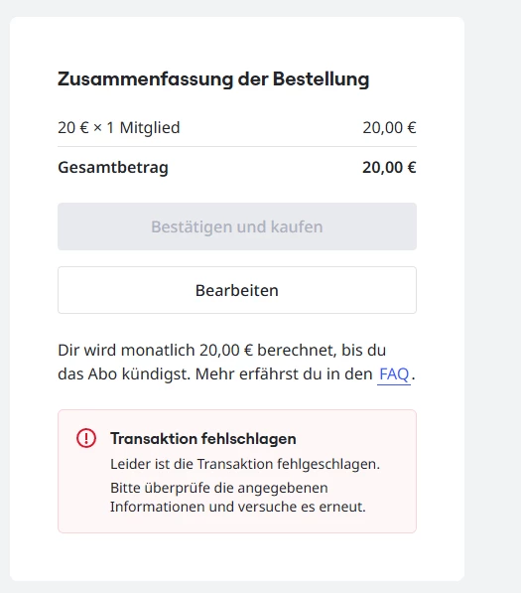Select the Zusammenfassung der Bestellung heading
Image resolution: width=521 pixels, height=593 pixels.
point(213,79)
